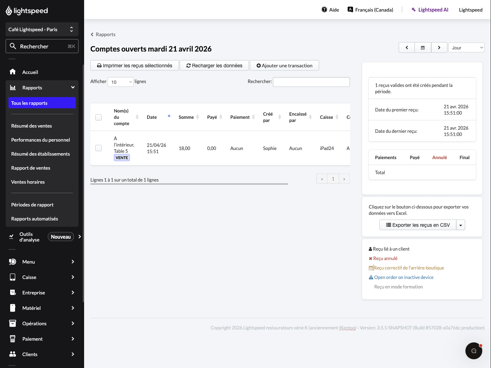Open the Jour period dropdown
Screen dimensions: 491x368
tap(466, 48)
